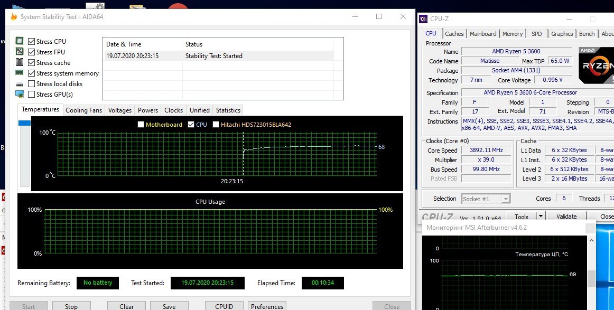Click the Elapsed Time 00:10:34 field
The width and height of the screenshot is (614, 310).
click(323, 283)
